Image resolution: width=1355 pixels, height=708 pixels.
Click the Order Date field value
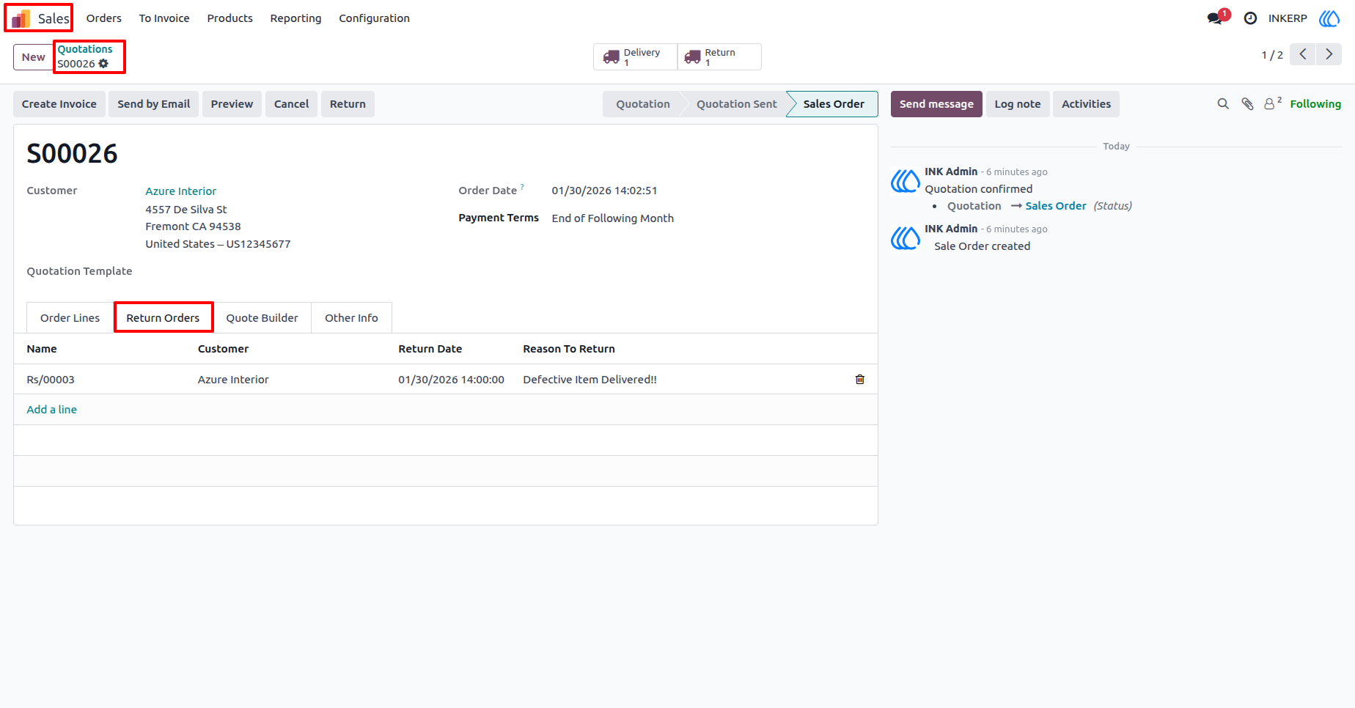tap(605, 191)
